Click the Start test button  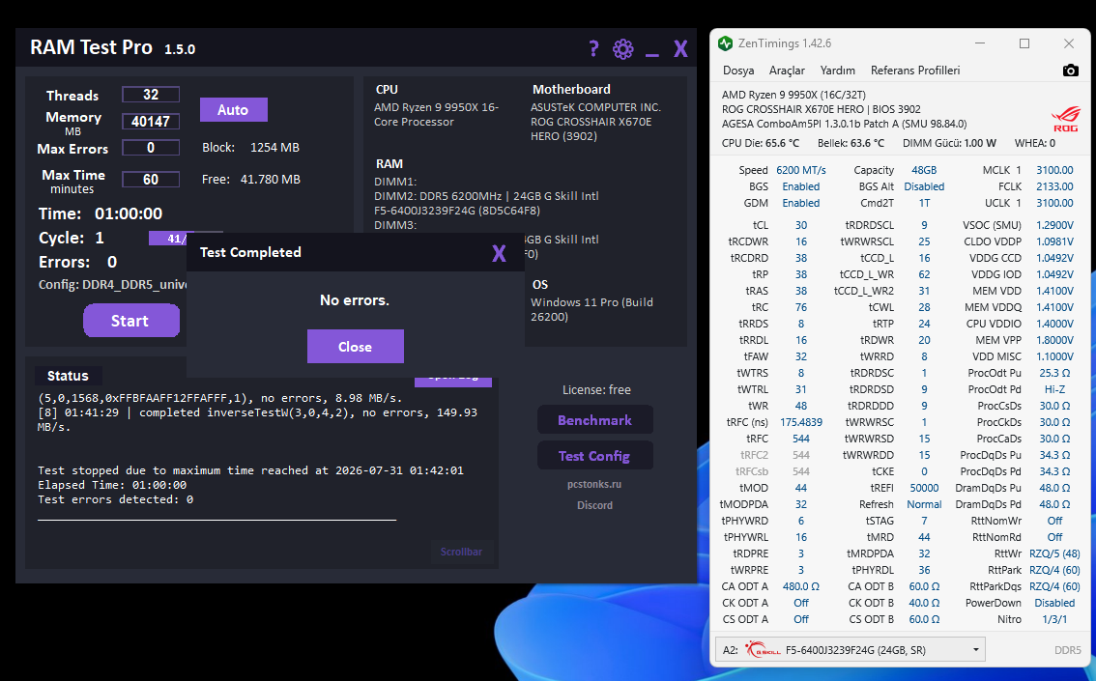click(130, 321)
